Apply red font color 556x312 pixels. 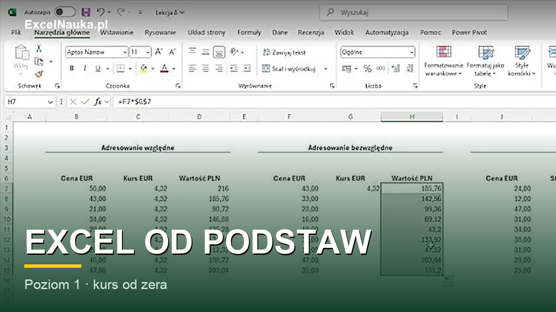tap(164, 68)
